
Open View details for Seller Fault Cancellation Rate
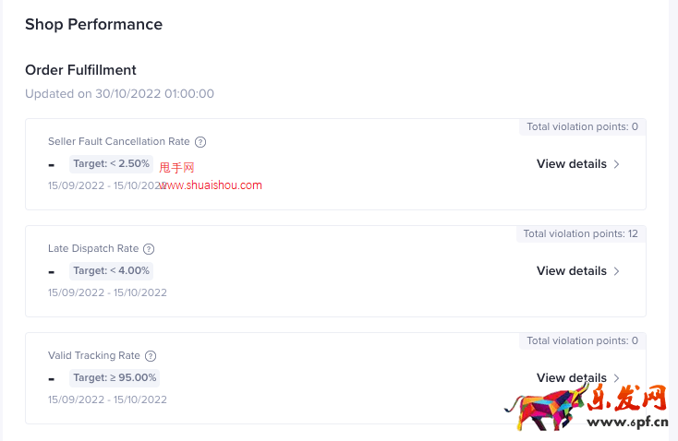point(571,164)
